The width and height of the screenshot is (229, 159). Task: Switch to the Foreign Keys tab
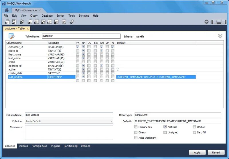pyautogui.click(x=40, y=146)
